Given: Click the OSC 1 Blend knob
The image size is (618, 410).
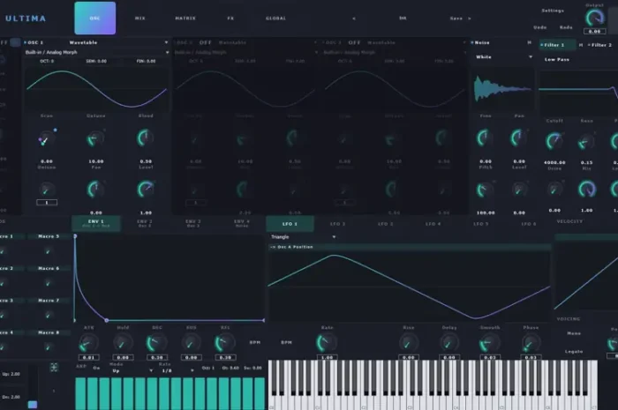Looking at the screenshot, I should click(x=146, y=138).
